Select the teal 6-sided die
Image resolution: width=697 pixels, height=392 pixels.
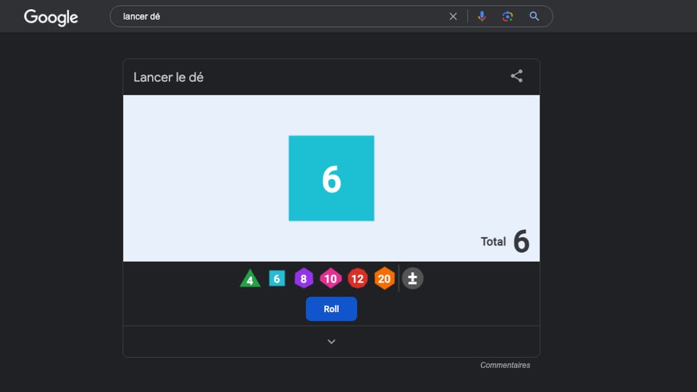pyautogui.click(x=277, y=279)
